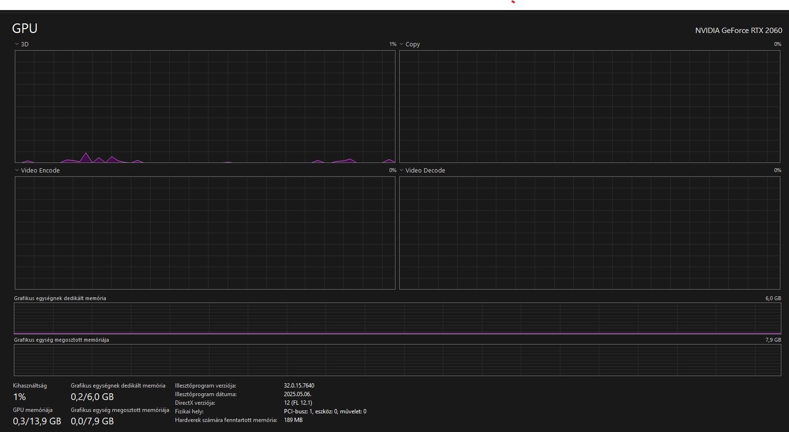Select driver date 2025.05.06.
Image resolution: width=789 pixels, height=432 pixels.
click(x=297, y=394)
